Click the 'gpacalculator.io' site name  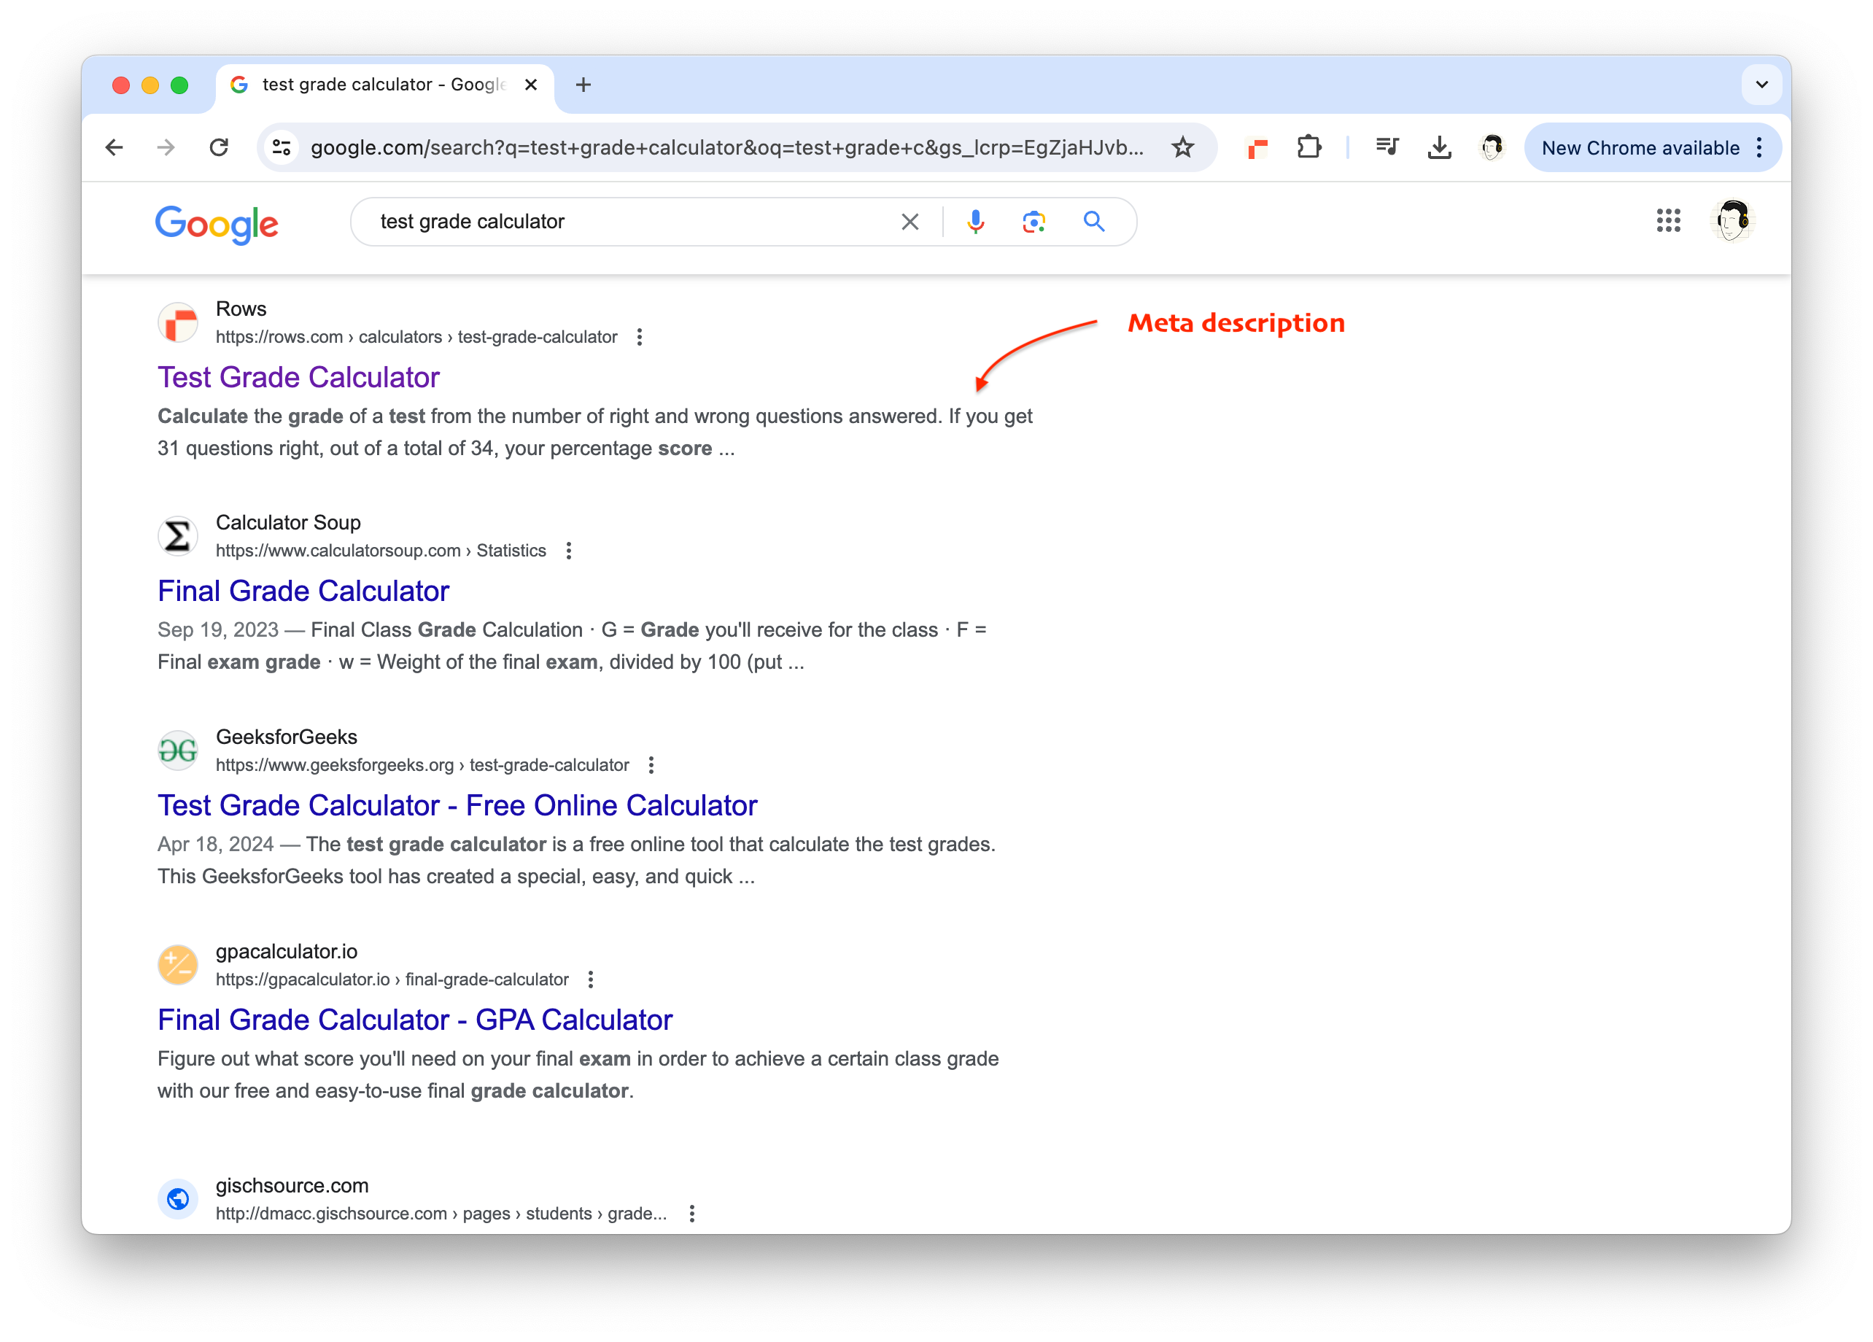pos(287,953)
